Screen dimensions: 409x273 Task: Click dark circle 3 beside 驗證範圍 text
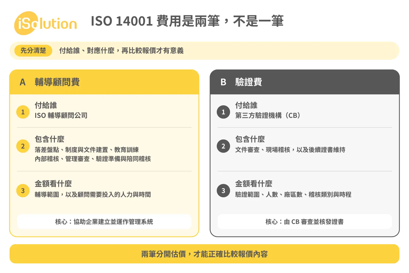(x=223, y=191)
